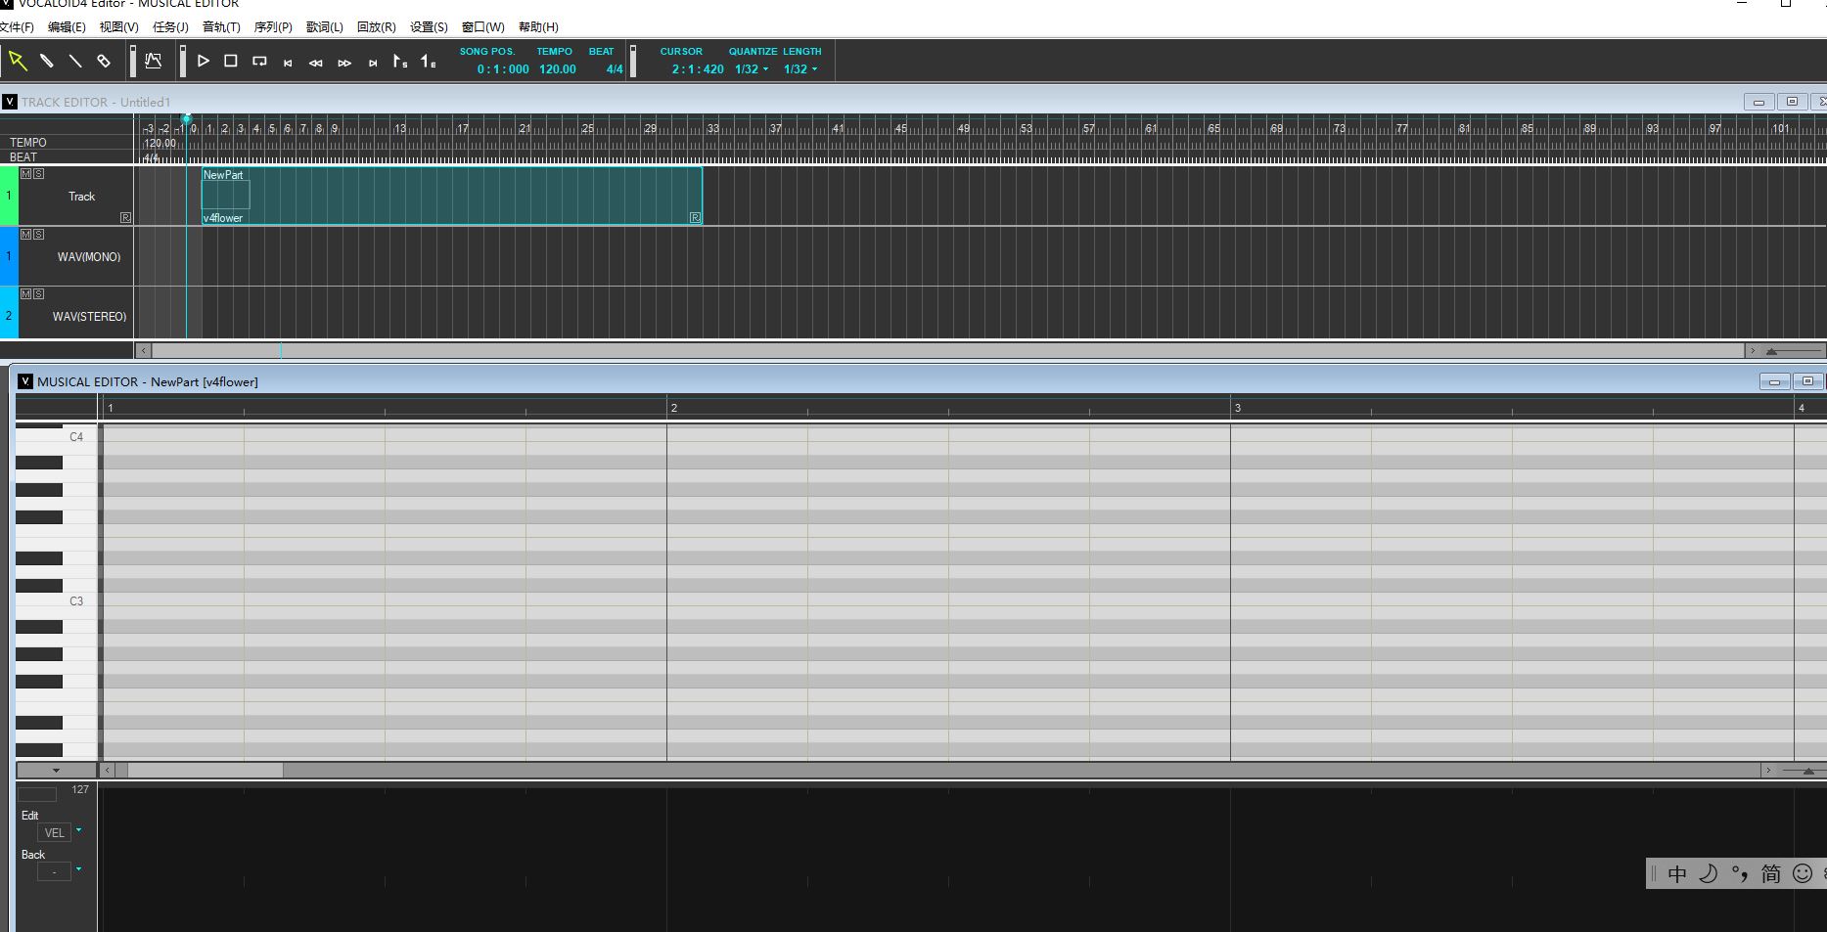Viewport: 1827px width, 932px height.
Task: Click the 120.00 tempo value
Action: tap(557, 69)
